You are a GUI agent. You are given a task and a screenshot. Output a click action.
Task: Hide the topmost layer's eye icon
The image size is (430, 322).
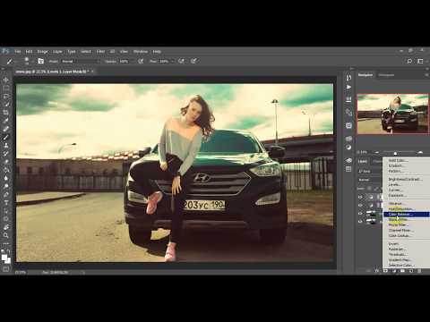pos(360,197)
